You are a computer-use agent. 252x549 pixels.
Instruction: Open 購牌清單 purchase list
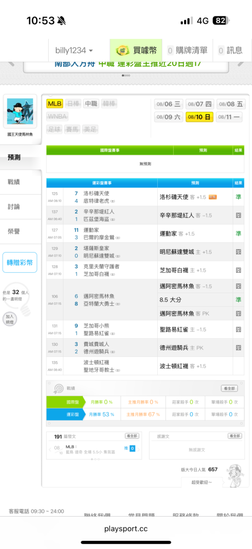pyautogui.click(x=187, y=51)
